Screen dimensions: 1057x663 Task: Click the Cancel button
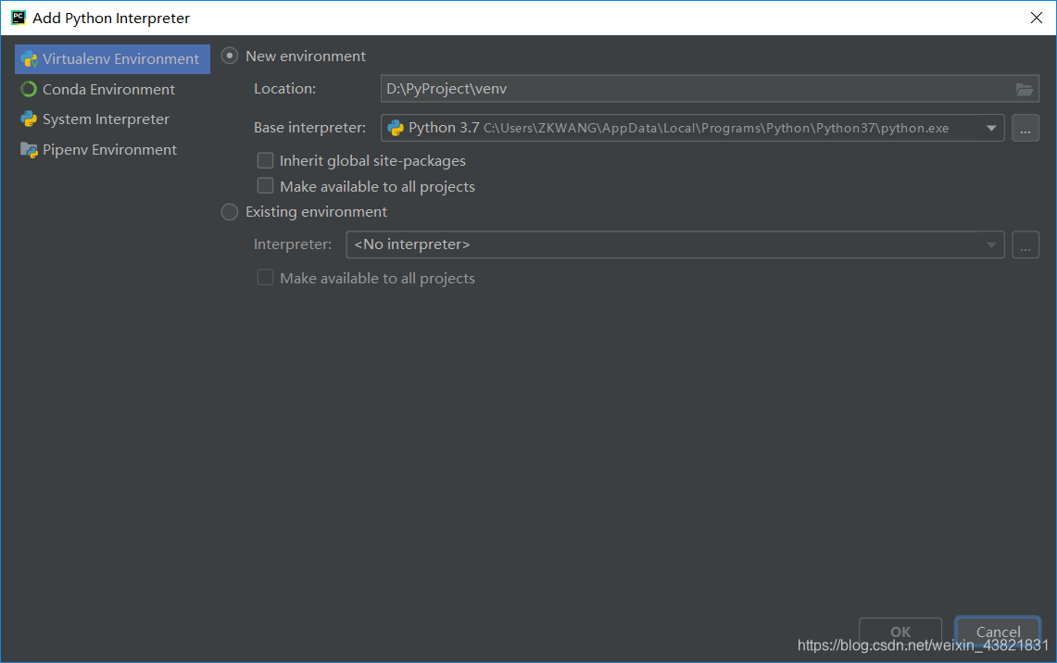point(999,632)
